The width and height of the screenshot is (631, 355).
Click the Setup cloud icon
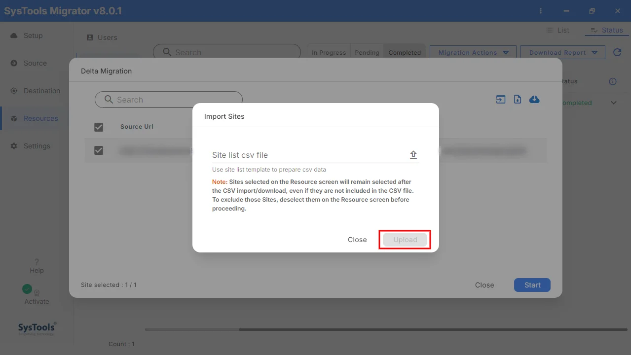click(x=14, y=35)
